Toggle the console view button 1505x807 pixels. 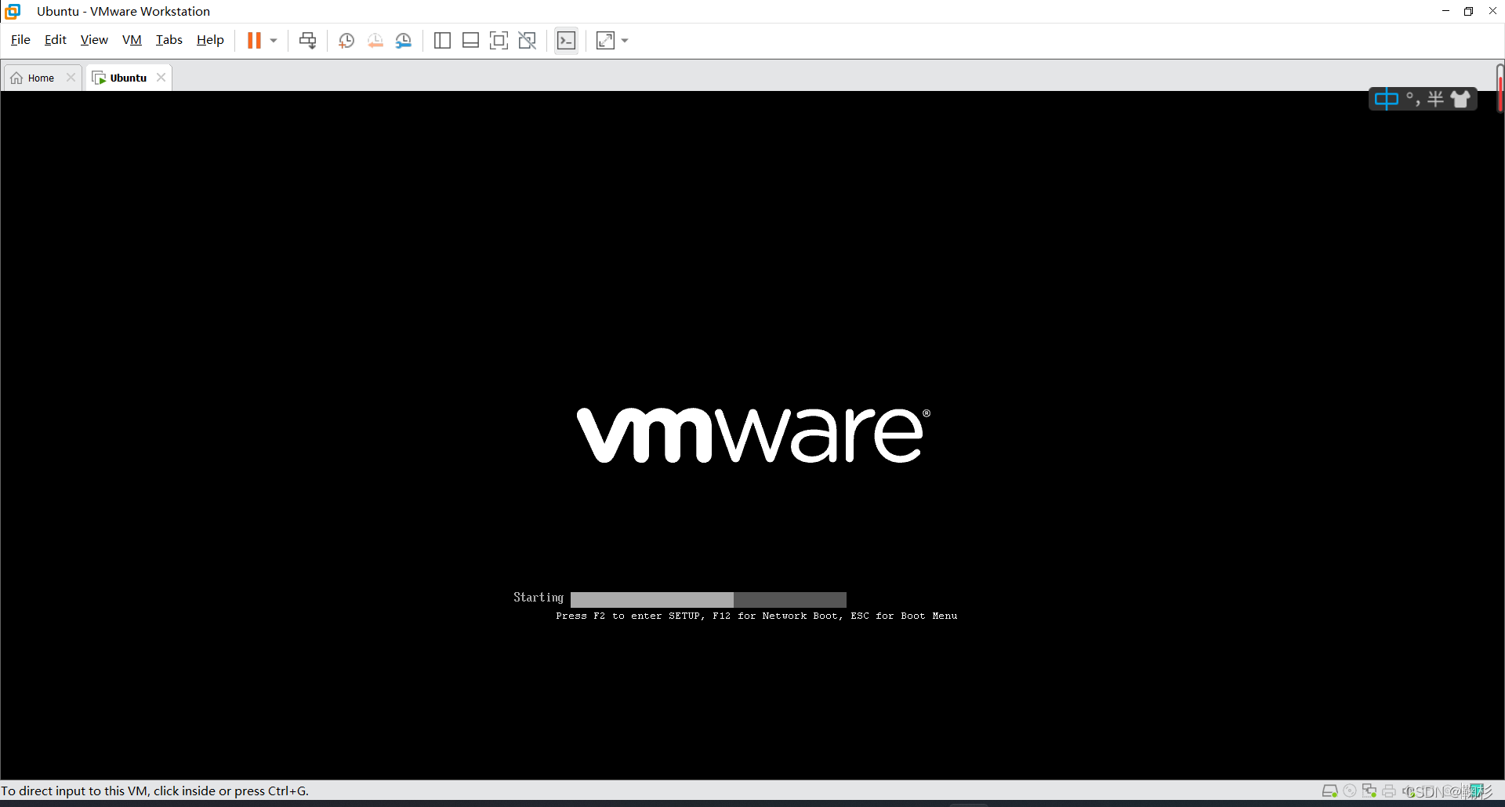click(566, 41)
